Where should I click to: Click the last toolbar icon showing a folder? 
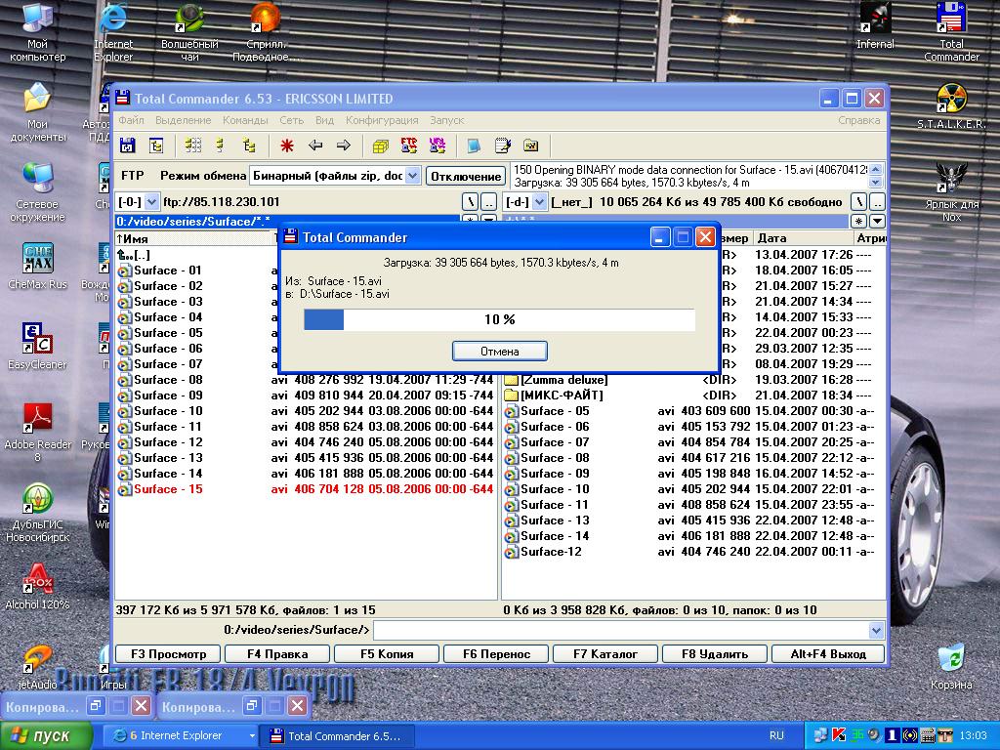click(530, 146)
